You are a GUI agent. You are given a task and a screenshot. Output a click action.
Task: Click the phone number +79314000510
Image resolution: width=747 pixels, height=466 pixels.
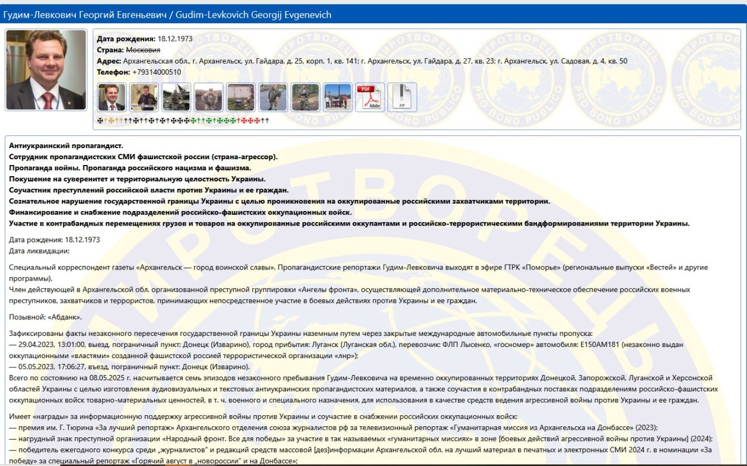(x=156, y=72)
